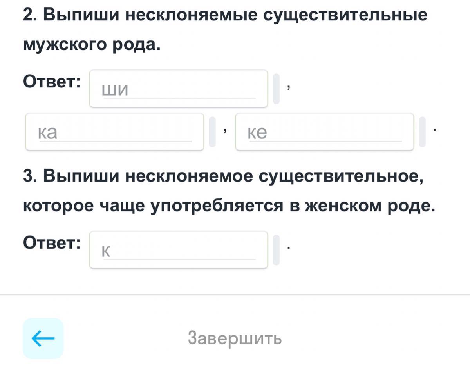Click the "Ответ:" label of question 2
The image size is (470, 382).
52,82
